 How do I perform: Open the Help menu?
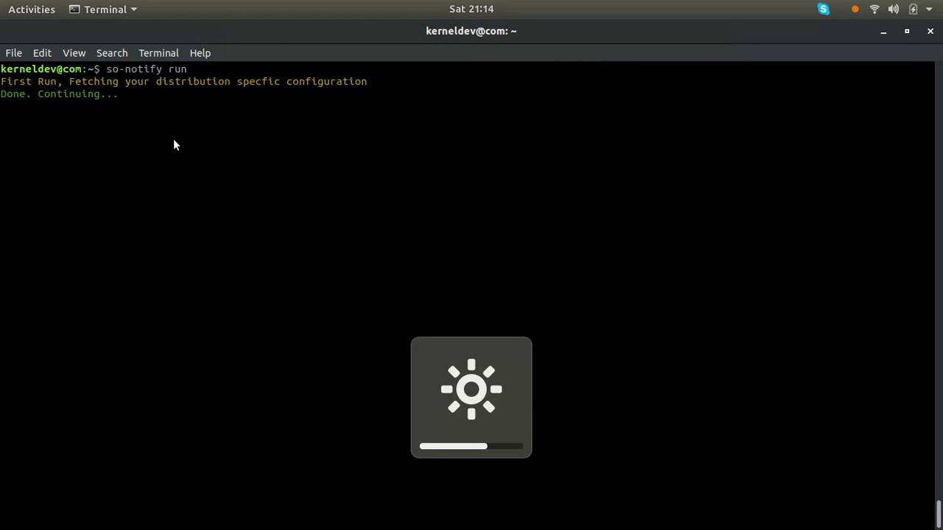coord(200,53)
